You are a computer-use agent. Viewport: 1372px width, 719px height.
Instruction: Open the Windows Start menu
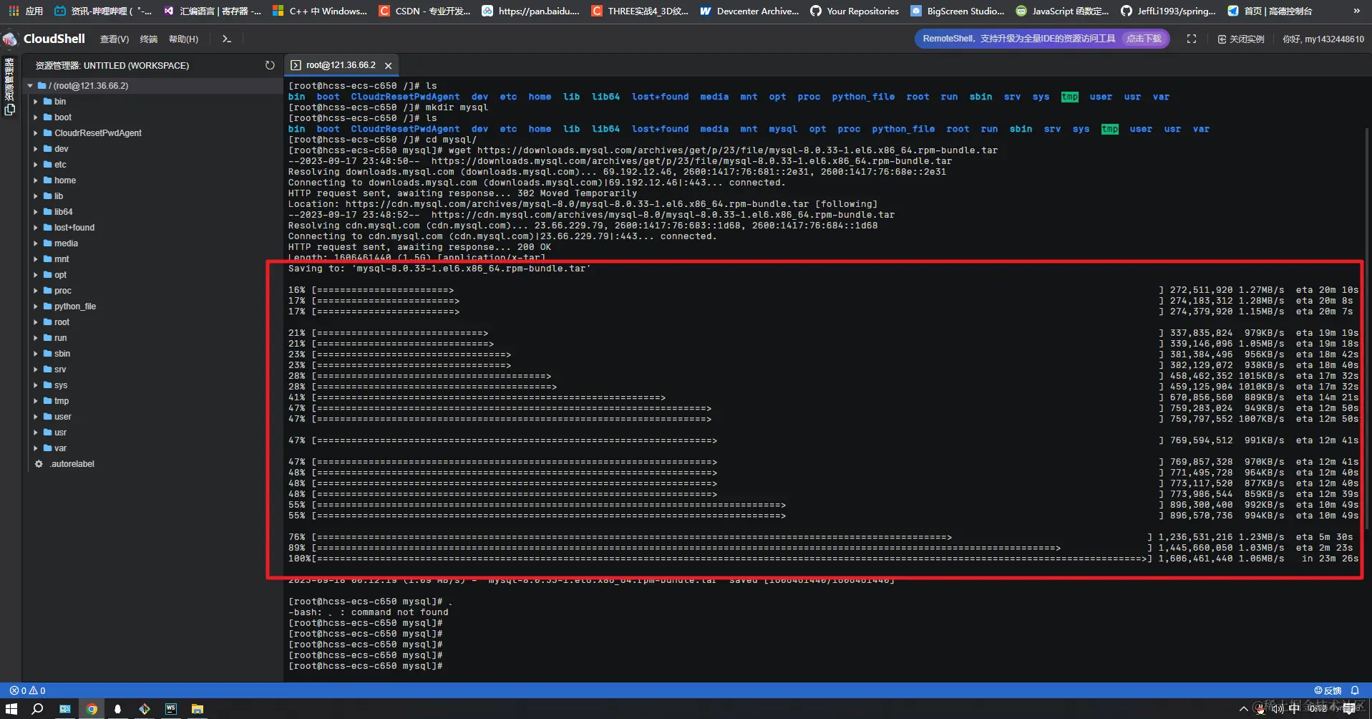(x=11, y=709)
